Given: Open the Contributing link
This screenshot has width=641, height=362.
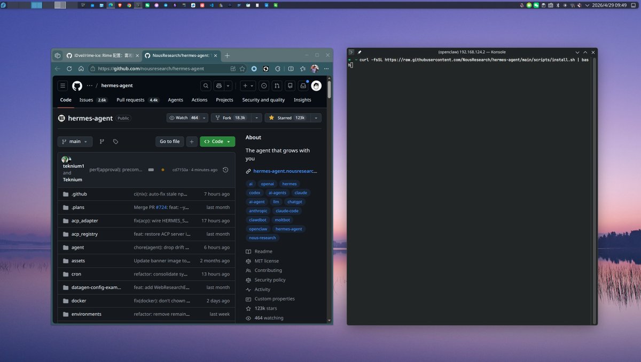Looking at the screenshot, I should tap(268, 271).
